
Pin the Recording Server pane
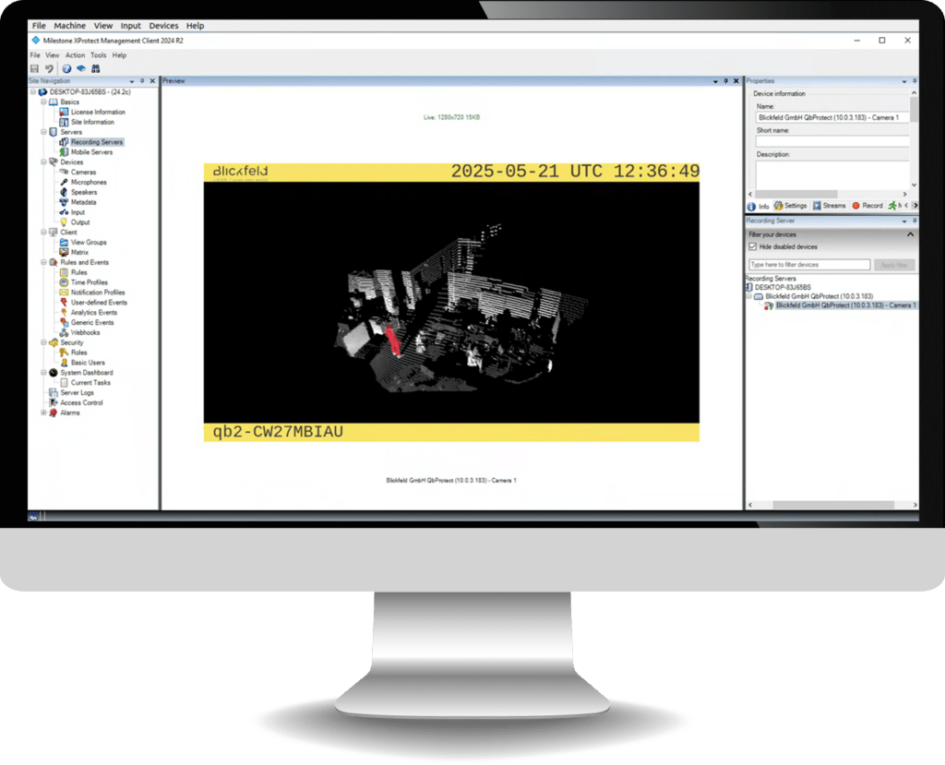(x=915, y=221)
